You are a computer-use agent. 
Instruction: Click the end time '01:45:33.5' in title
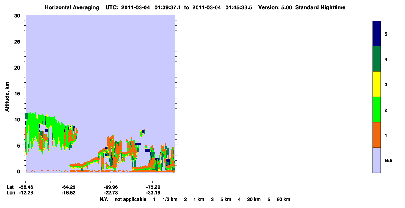(238, 7)
